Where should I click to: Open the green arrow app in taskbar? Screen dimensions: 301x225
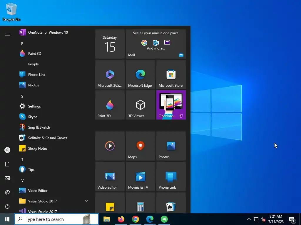[x=164, y=219]
